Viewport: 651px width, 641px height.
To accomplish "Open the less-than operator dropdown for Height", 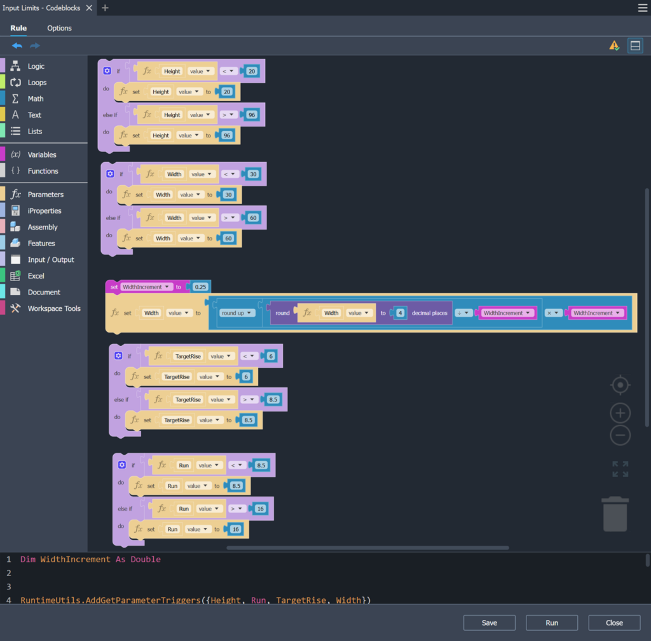I will click(228, 71).
